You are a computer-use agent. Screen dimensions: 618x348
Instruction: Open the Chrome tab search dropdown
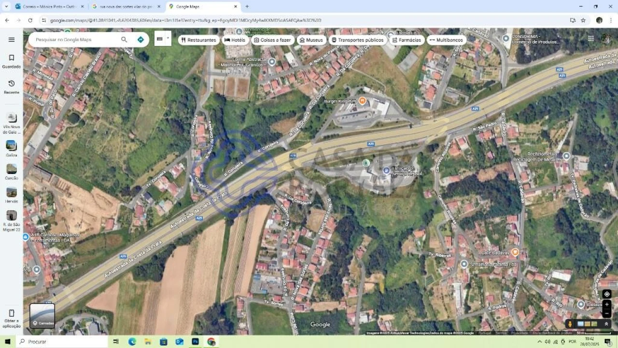click(6, 7)
